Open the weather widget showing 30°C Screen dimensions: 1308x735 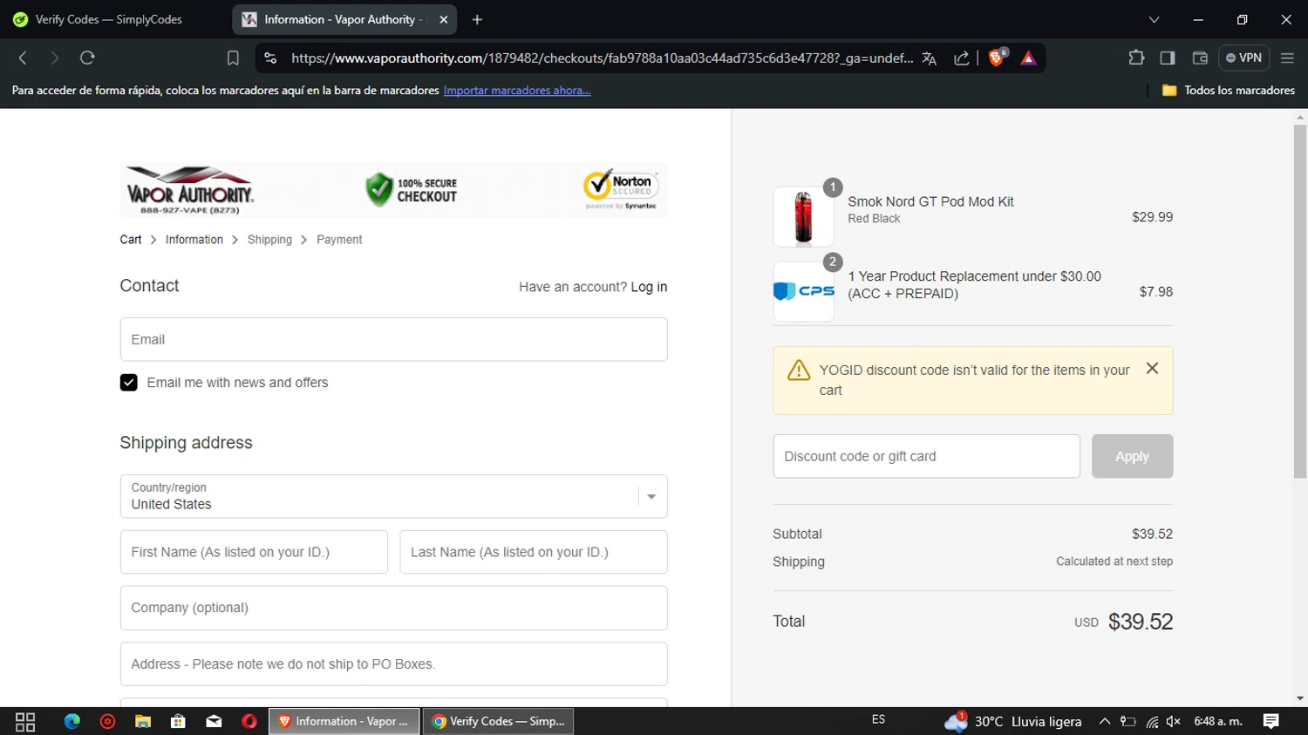point(1012,721)
